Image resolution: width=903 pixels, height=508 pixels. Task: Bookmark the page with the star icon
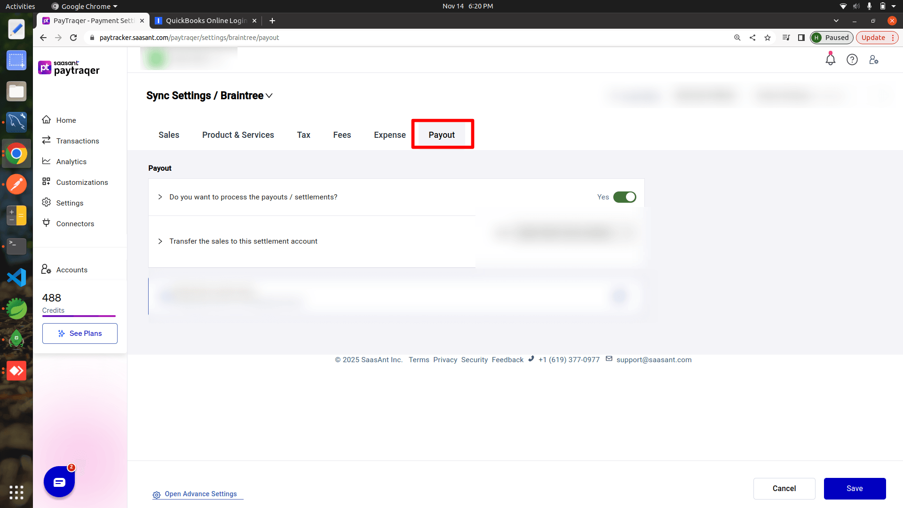[x=768, y=37]
